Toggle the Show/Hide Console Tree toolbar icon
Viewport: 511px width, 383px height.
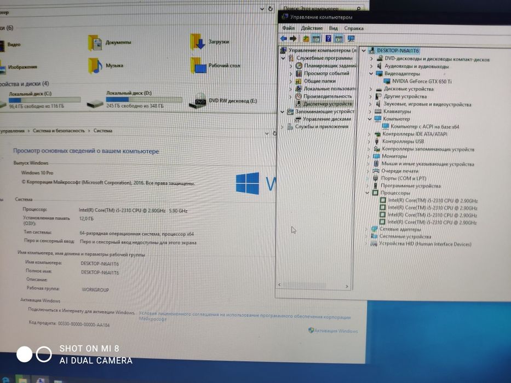(x=316, y=39)
